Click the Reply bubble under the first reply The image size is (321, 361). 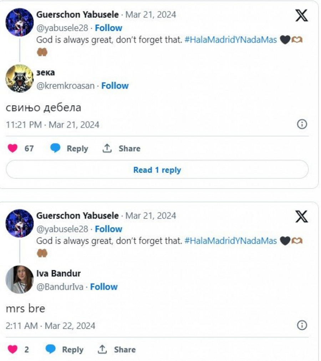coord(56,149)
